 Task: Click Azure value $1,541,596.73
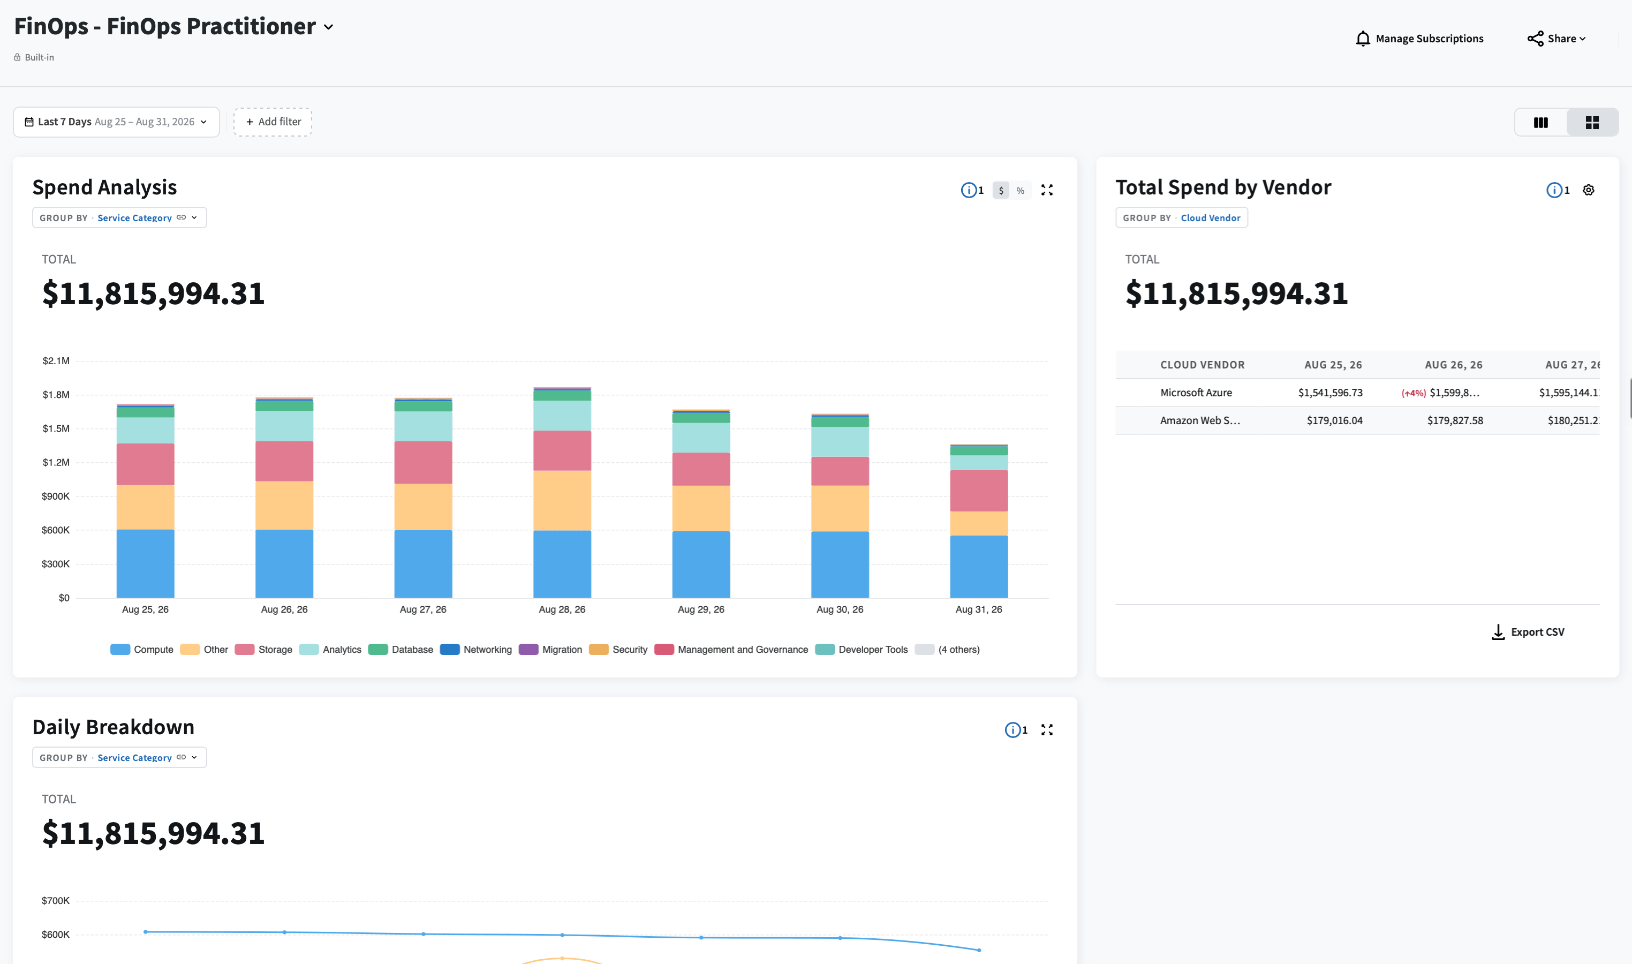(1330, 393)
